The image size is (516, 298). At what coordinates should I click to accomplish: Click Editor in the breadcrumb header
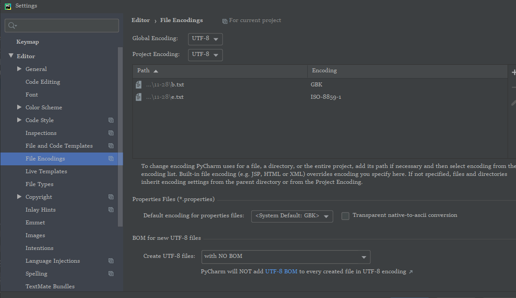click(140, 20)
